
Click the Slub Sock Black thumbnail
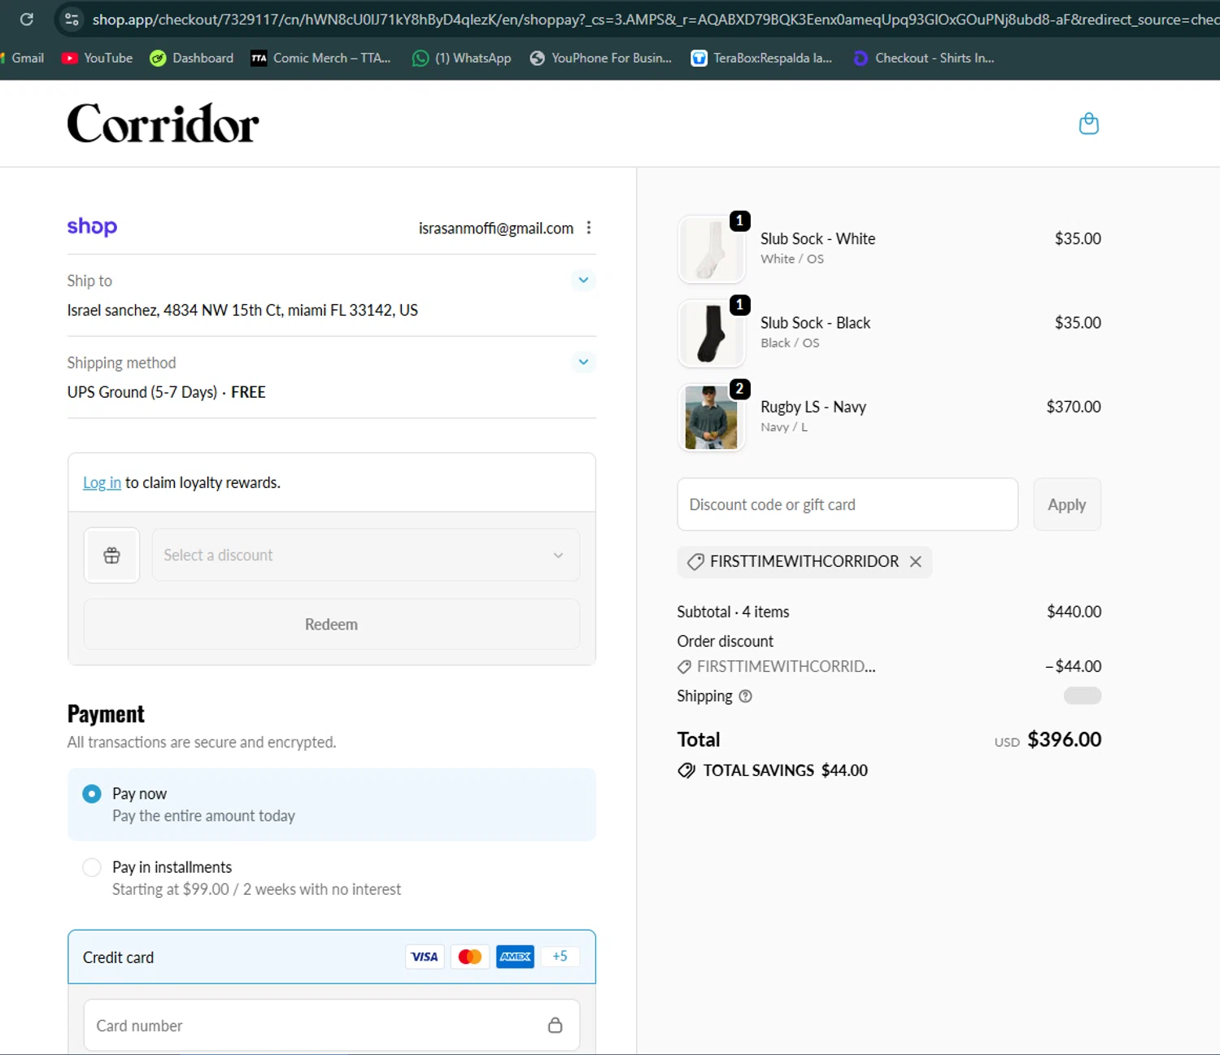712,334
